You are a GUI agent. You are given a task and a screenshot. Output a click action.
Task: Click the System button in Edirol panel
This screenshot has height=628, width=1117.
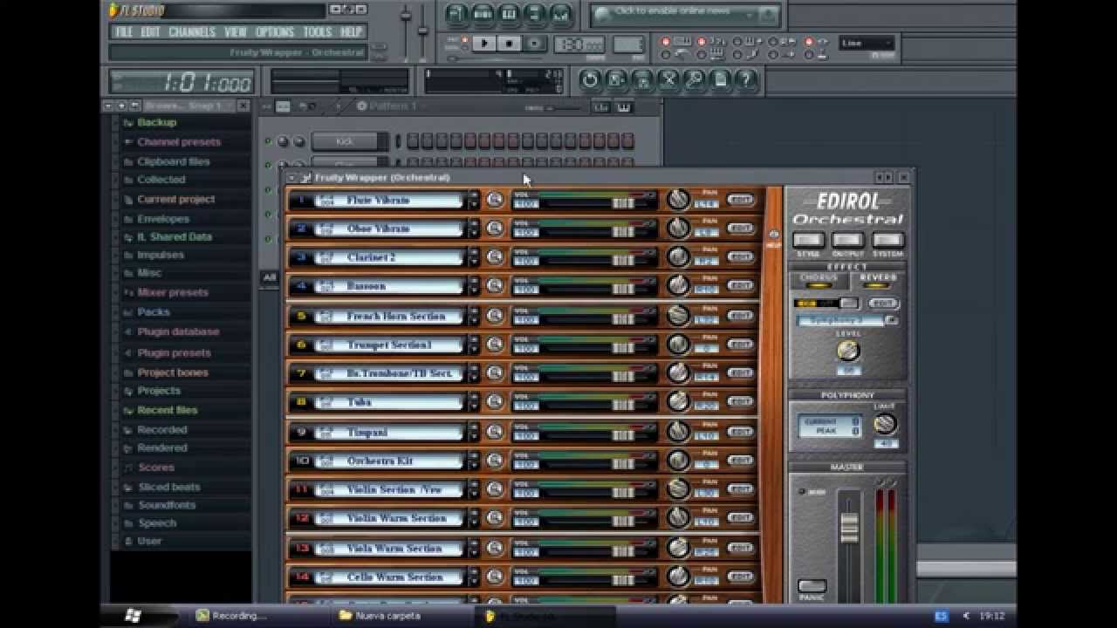[x=887, y=241]
